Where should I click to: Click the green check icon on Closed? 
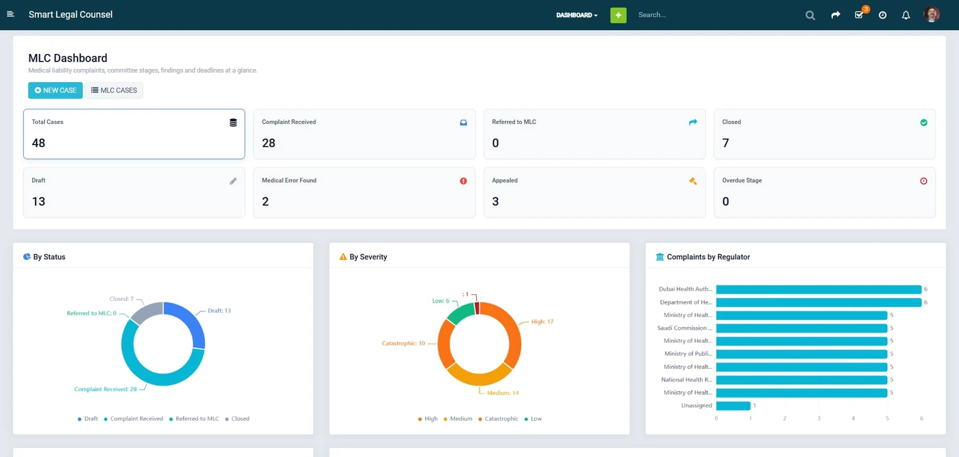[x=923, y=122]
